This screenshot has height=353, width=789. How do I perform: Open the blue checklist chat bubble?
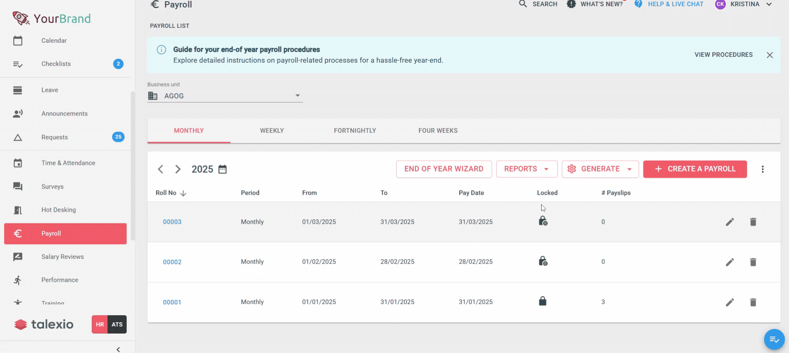774,340
